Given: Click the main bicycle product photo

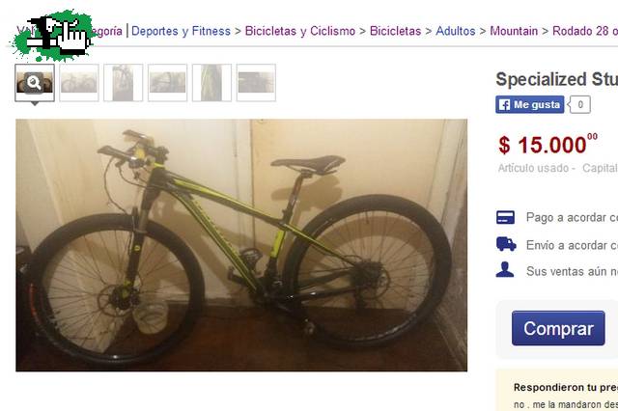Looking at the screenshot, I should tap(241, 245).
